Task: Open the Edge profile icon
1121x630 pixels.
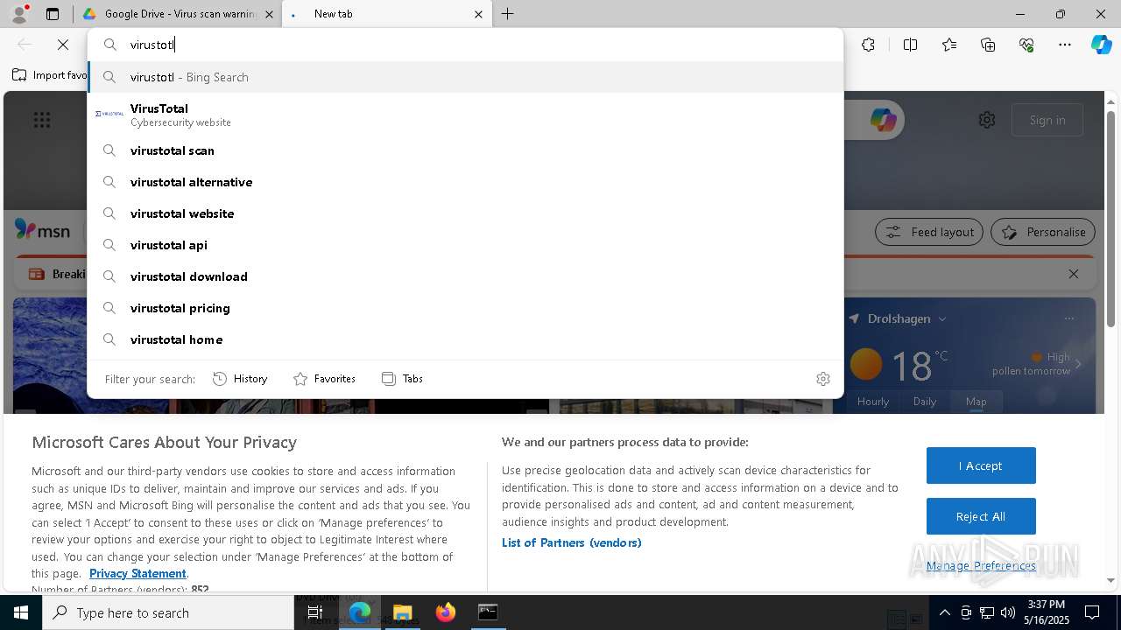Action: click(19, 14)
